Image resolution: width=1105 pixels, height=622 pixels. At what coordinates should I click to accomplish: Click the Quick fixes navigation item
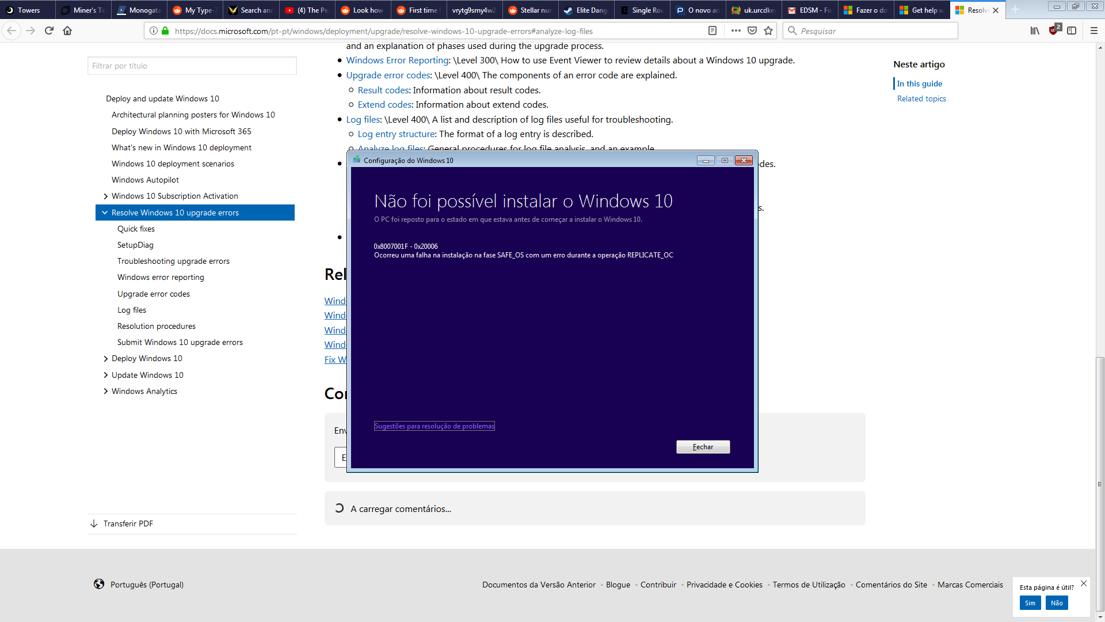point(136,229)
